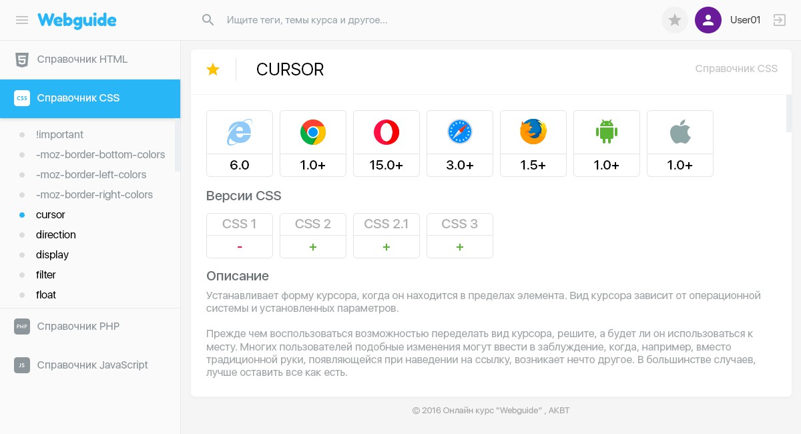Click the search magnifier icon

click(208, 20)
